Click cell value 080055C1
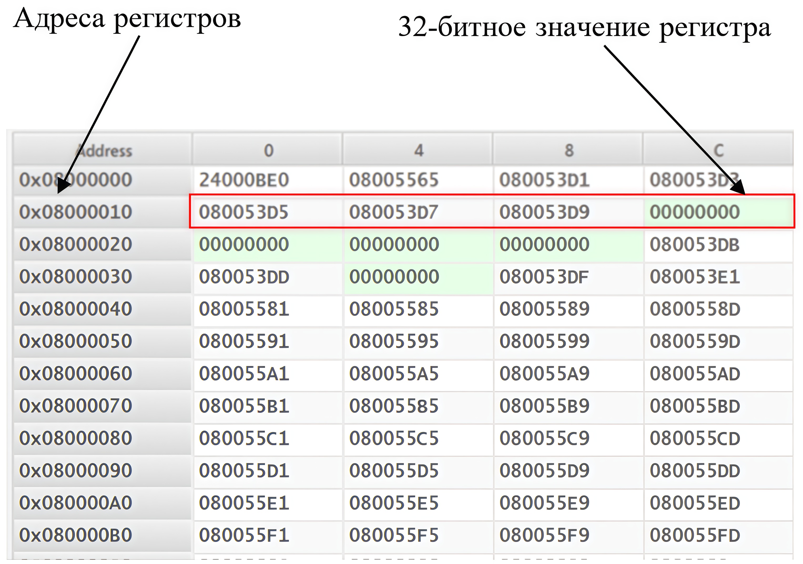The image size is (803, 564). click(x=244, y=438)
